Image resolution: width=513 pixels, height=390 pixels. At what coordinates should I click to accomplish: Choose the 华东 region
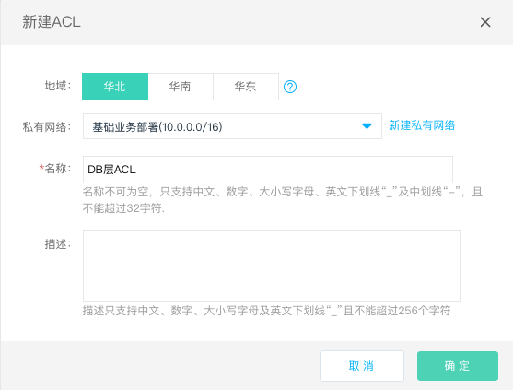(246, 87)
